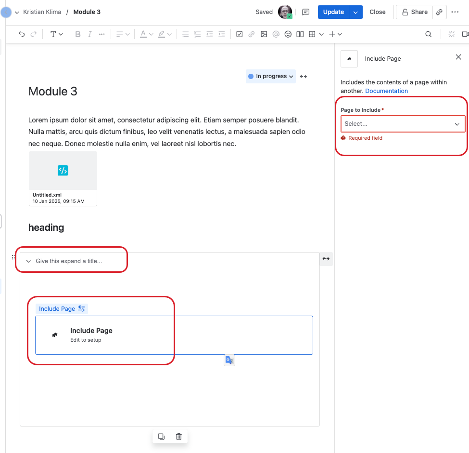Open the AI sparkle tool
The image size is (469, 453).
click(451, 34)
